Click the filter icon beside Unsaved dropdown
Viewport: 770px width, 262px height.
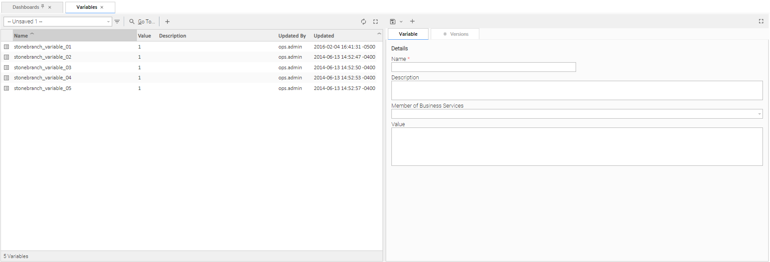(x=117, y=22)
